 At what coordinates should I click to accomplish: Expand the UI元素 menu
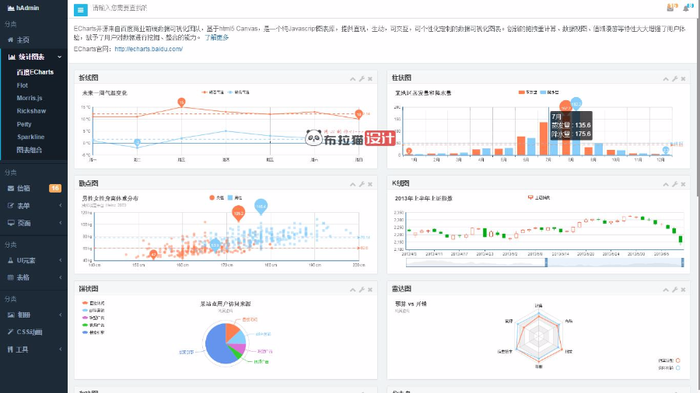tap(33, 261)
